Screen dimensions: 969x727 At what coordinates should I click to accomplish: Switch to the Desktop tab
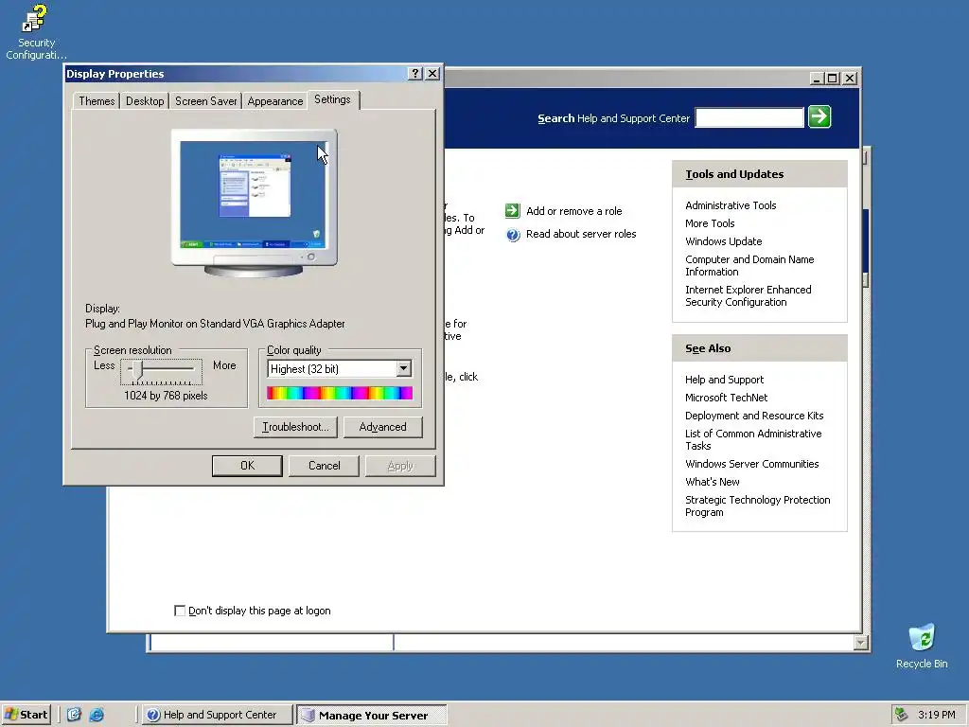coord(145,100)
